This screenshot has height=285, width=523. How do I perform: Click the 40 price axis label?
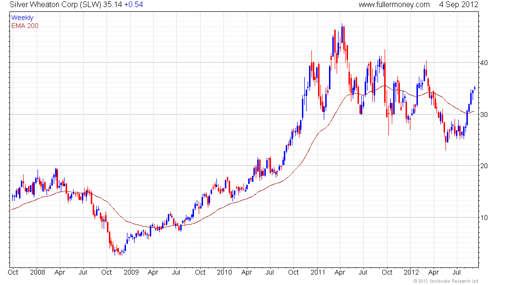pyautogui.click(x=484, y=63)
